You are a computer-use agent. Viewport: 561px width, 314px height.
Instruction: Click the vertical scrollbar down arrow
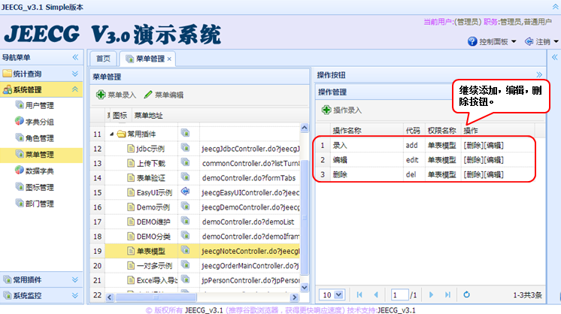[x=305, y=287]
